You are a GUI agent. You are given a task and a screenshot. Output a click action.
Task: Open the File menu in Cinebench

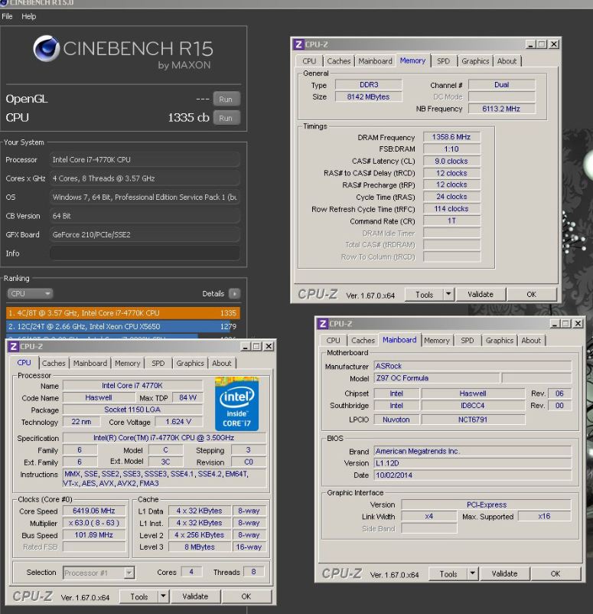[7, 16]
